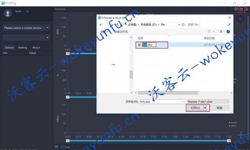Click the round play button in PerfDog
250x150 pixels.
[x=240, y=19]
